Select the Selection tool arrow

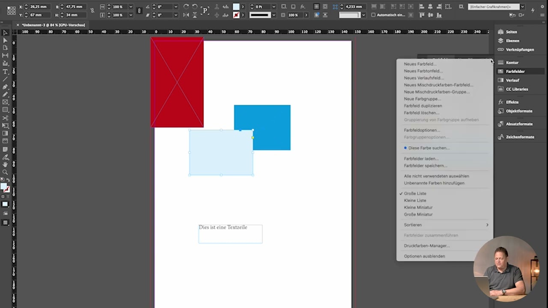pos(5,33)
